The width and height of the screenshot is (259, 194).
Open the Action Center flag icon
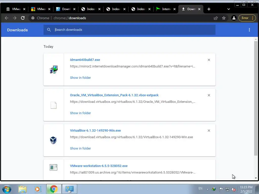pyautogui.click(x=221, y=189)
